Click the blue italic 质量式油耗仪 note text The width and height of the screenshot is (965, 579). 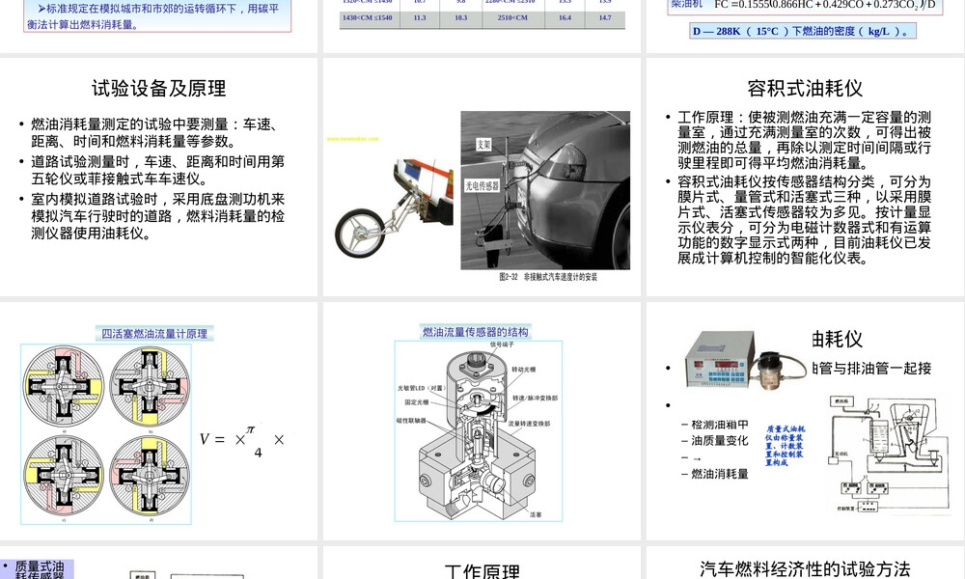tap(786, 446)
